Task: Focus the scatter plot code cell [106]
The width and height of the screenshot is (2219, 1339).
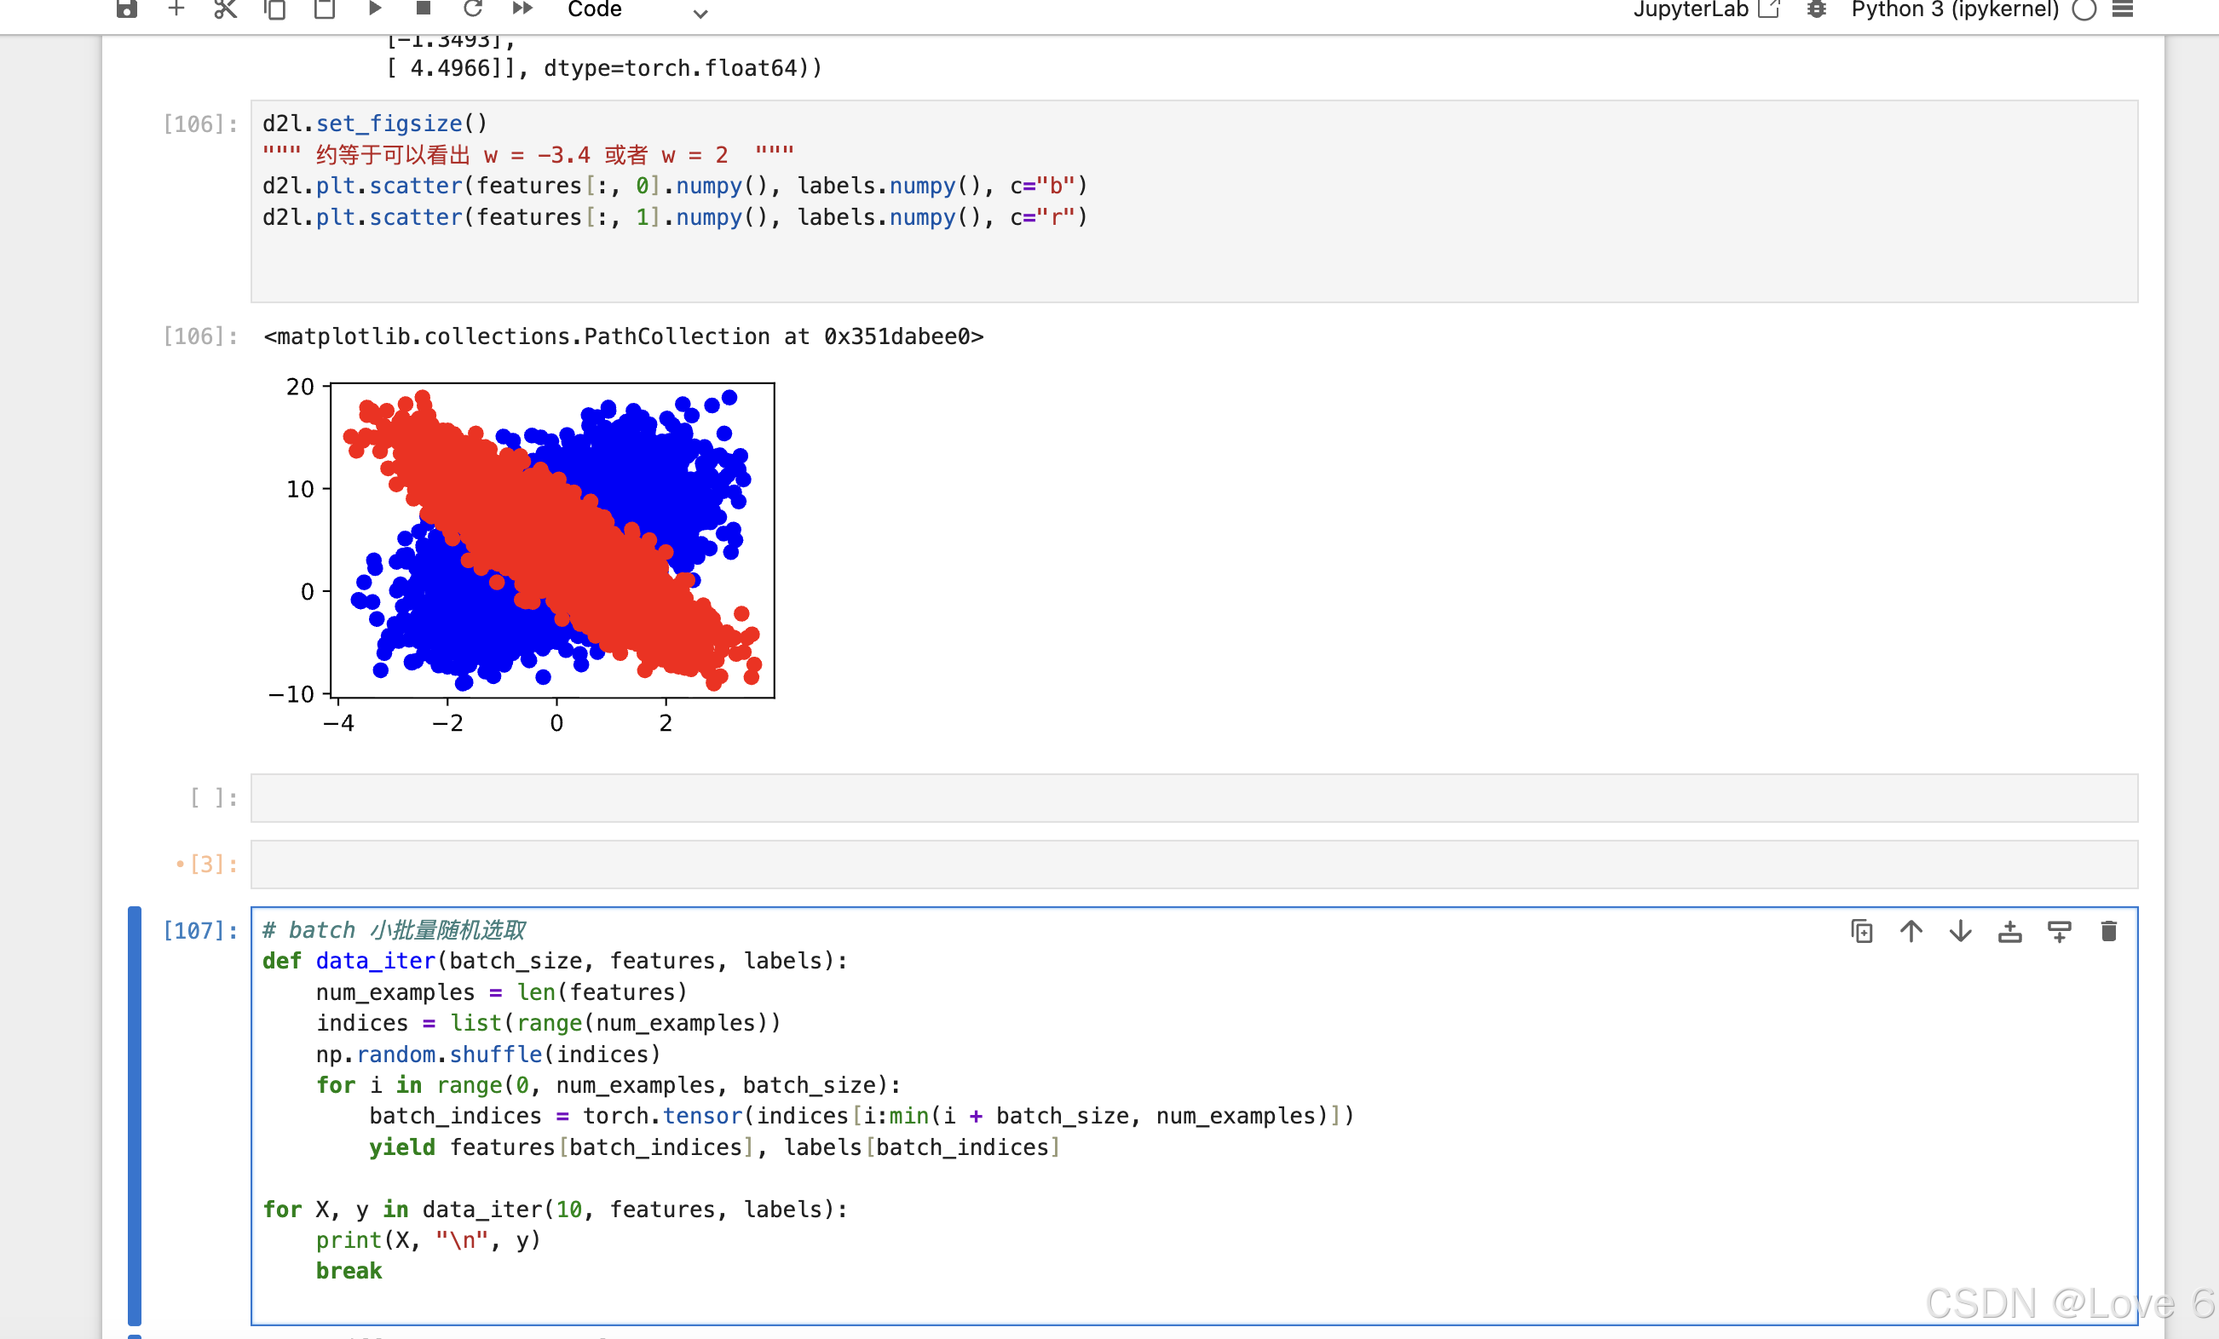Action: click(1194, 202)
